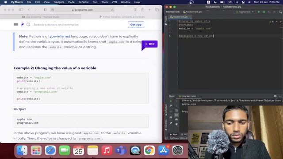
Task: Click the Get App button
Action: pos(136,25)
